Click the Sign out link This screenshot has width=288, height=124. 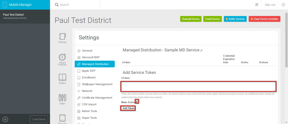[270, 5]
